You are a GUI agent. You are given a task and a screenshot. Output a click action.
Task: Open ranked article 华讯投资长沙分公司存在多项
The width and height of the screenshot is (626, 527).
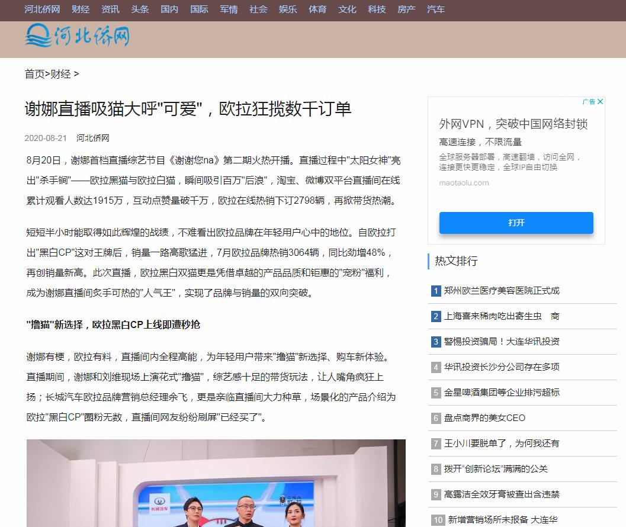(x=502, y=367)
